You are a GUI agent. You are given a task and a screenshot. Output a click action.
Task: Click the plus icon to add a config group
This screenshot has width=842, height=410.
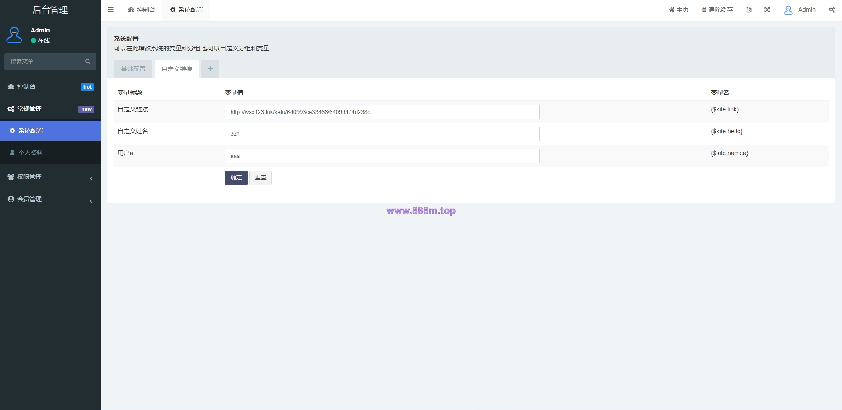pyautogui.click(x=210, y=69)
